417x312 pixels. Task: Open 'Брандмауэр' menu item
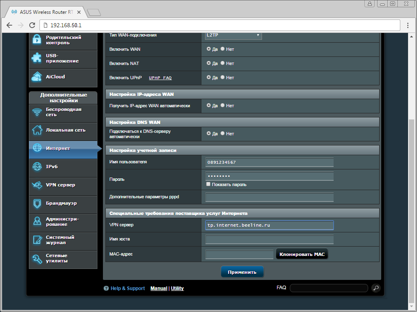63,205
